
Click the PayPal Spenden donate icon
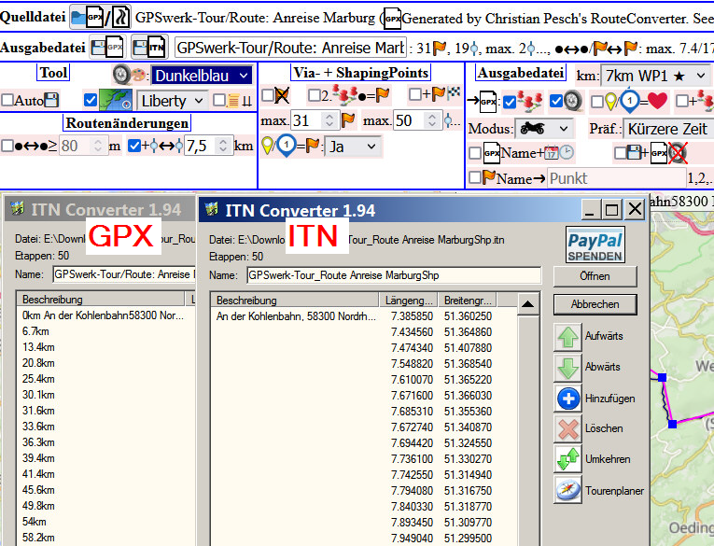[595, 246]
